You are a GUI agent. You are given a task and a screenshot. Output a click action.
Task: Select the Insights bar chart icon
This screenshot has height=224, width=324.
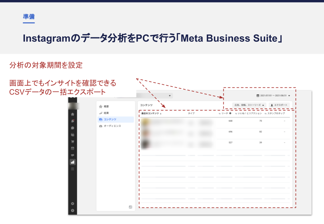click(73, 162)
